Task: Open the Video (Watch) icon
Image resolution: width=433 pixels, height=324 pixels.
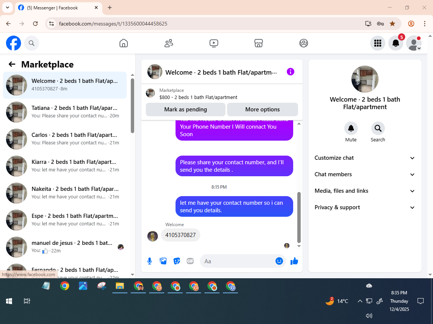Action: 214,43
